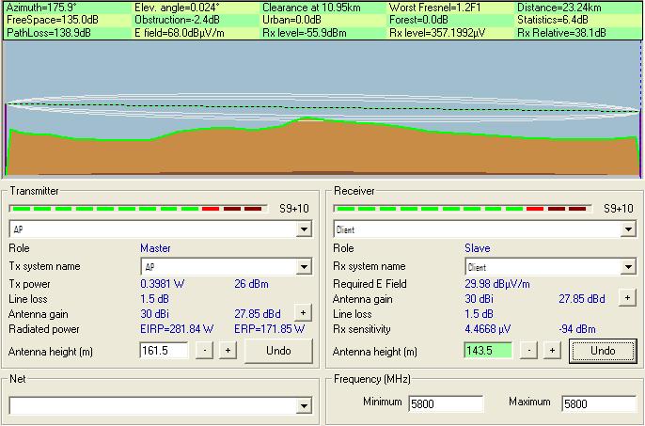Screen dimensions: 645x426
Task: Expand the Rx system name combo box
Action: pyautogui.click(x=628, y=267)
